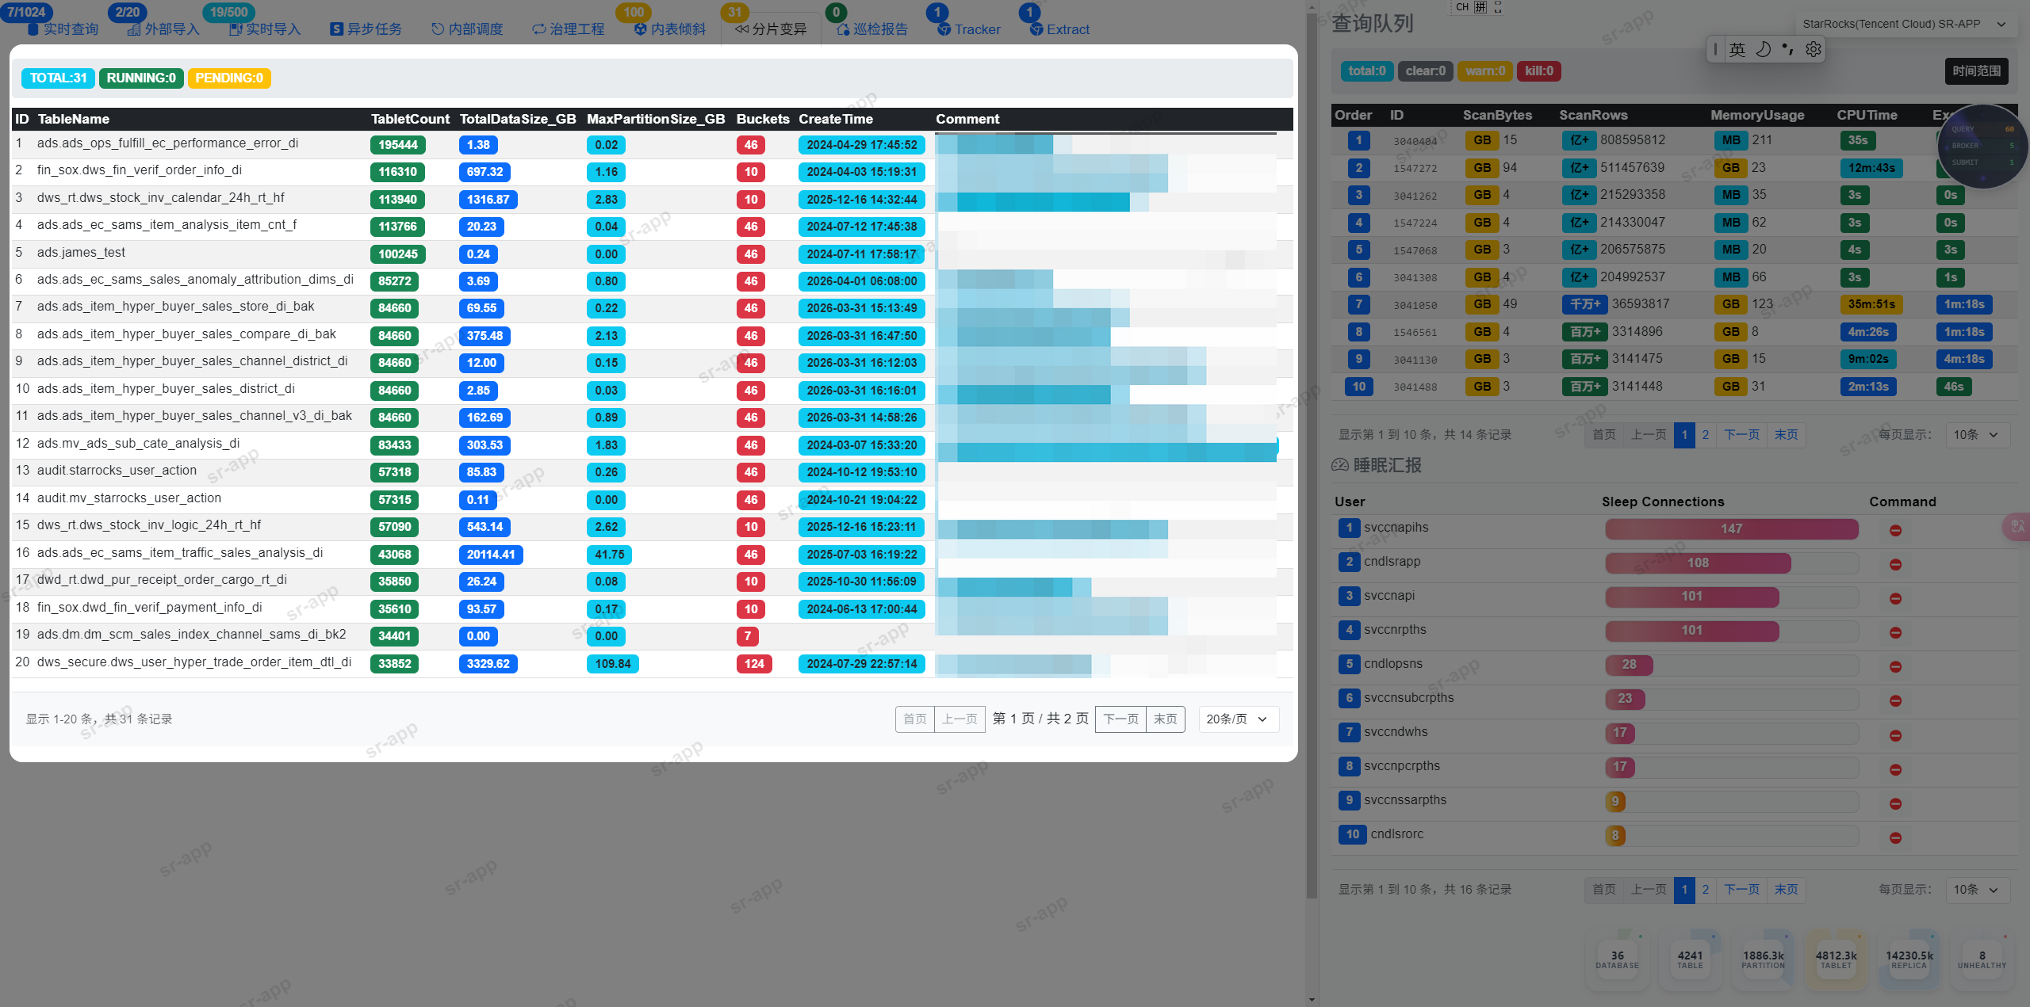Open the IME settings gear icon
Image resolution: width=2030 pixels, height=1007 pixels.
click(1814, 49)
